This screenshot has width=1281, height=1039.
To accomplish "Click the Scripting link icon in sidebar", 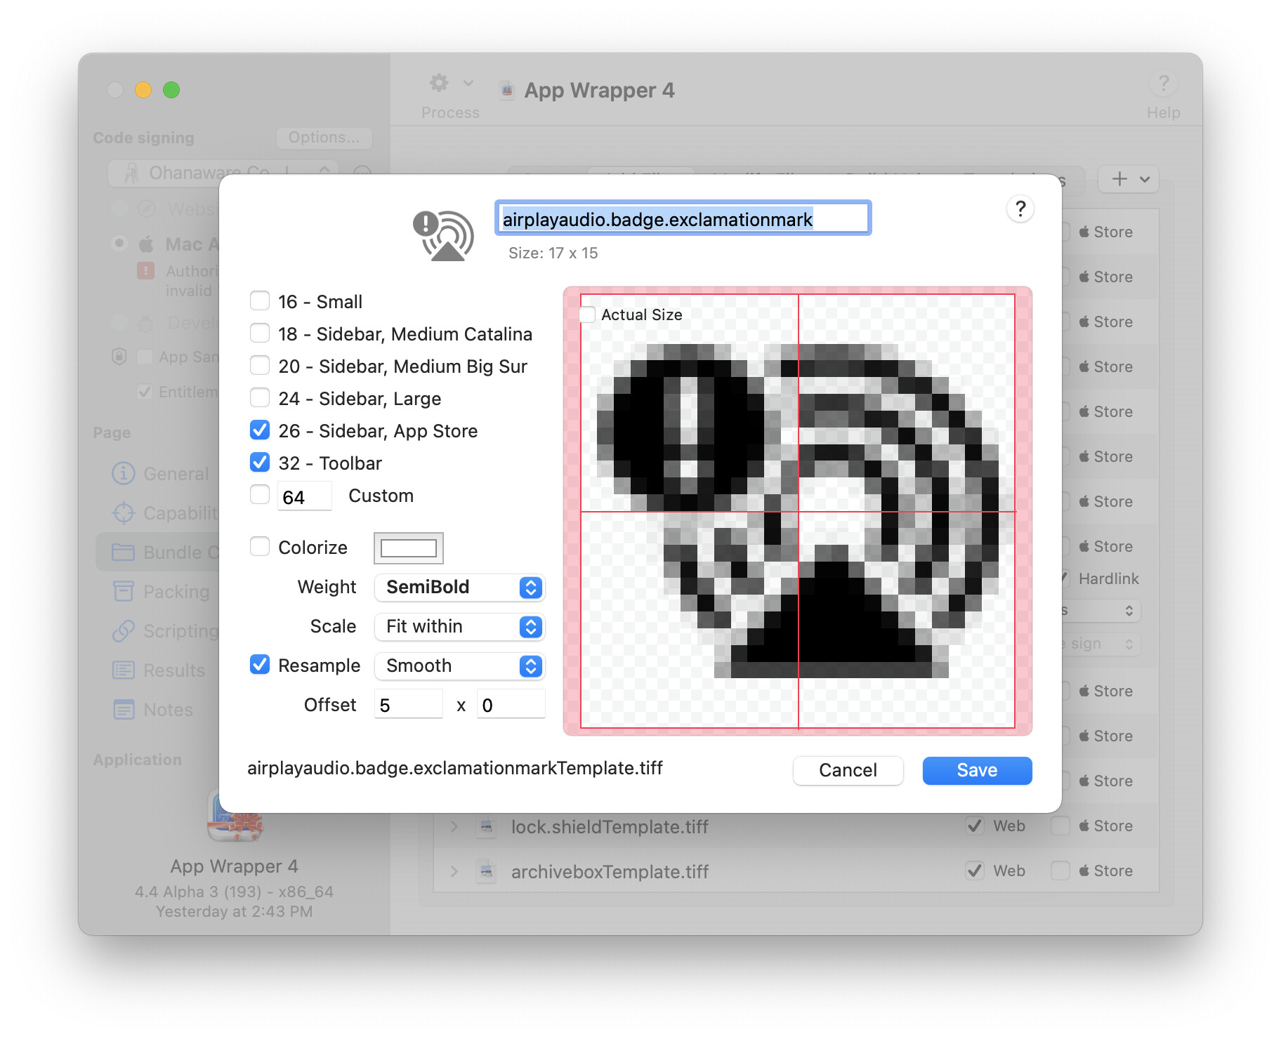I will point(124,630).
